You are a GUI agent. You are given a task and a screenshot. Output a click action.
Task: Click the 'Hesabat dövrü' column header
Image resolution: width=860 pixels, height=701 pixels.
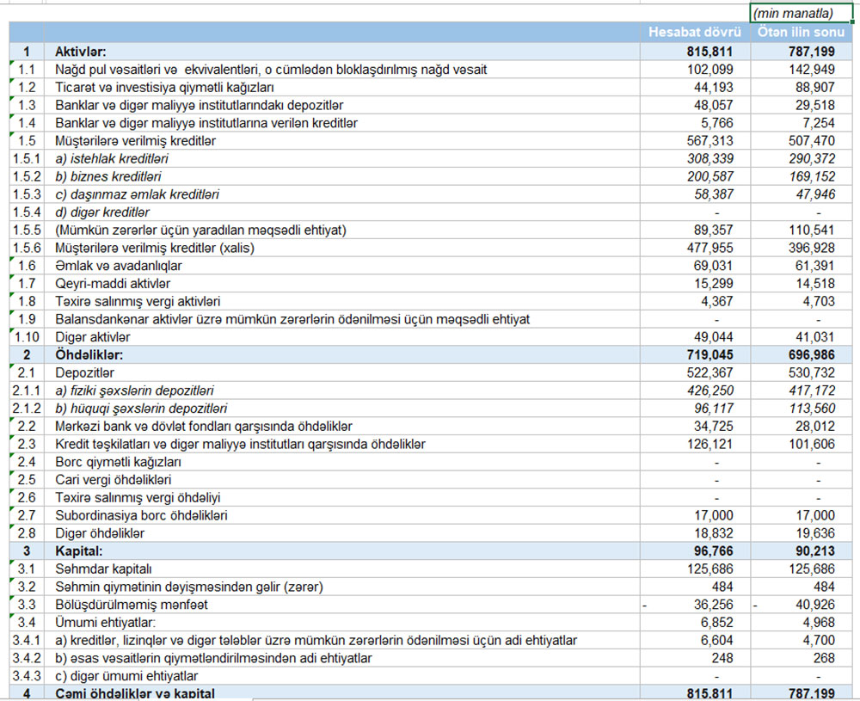point(695,33)
